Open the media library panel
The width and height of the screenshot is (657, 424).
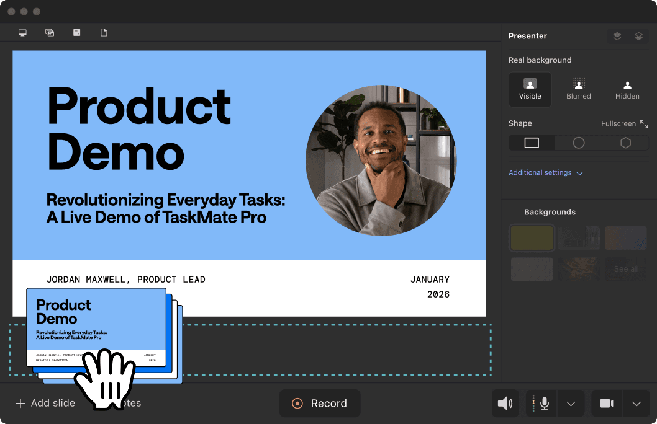[x=50, y=32]
